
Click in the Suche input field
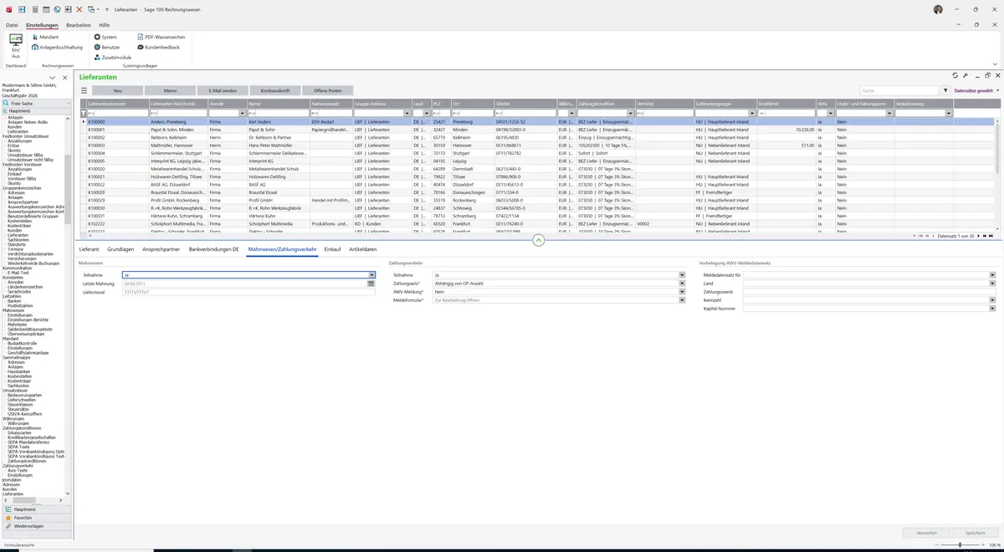pos(899,90)
